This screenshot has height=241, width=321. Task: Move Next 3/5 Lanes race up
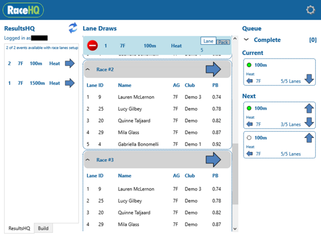tap(309, 108)
